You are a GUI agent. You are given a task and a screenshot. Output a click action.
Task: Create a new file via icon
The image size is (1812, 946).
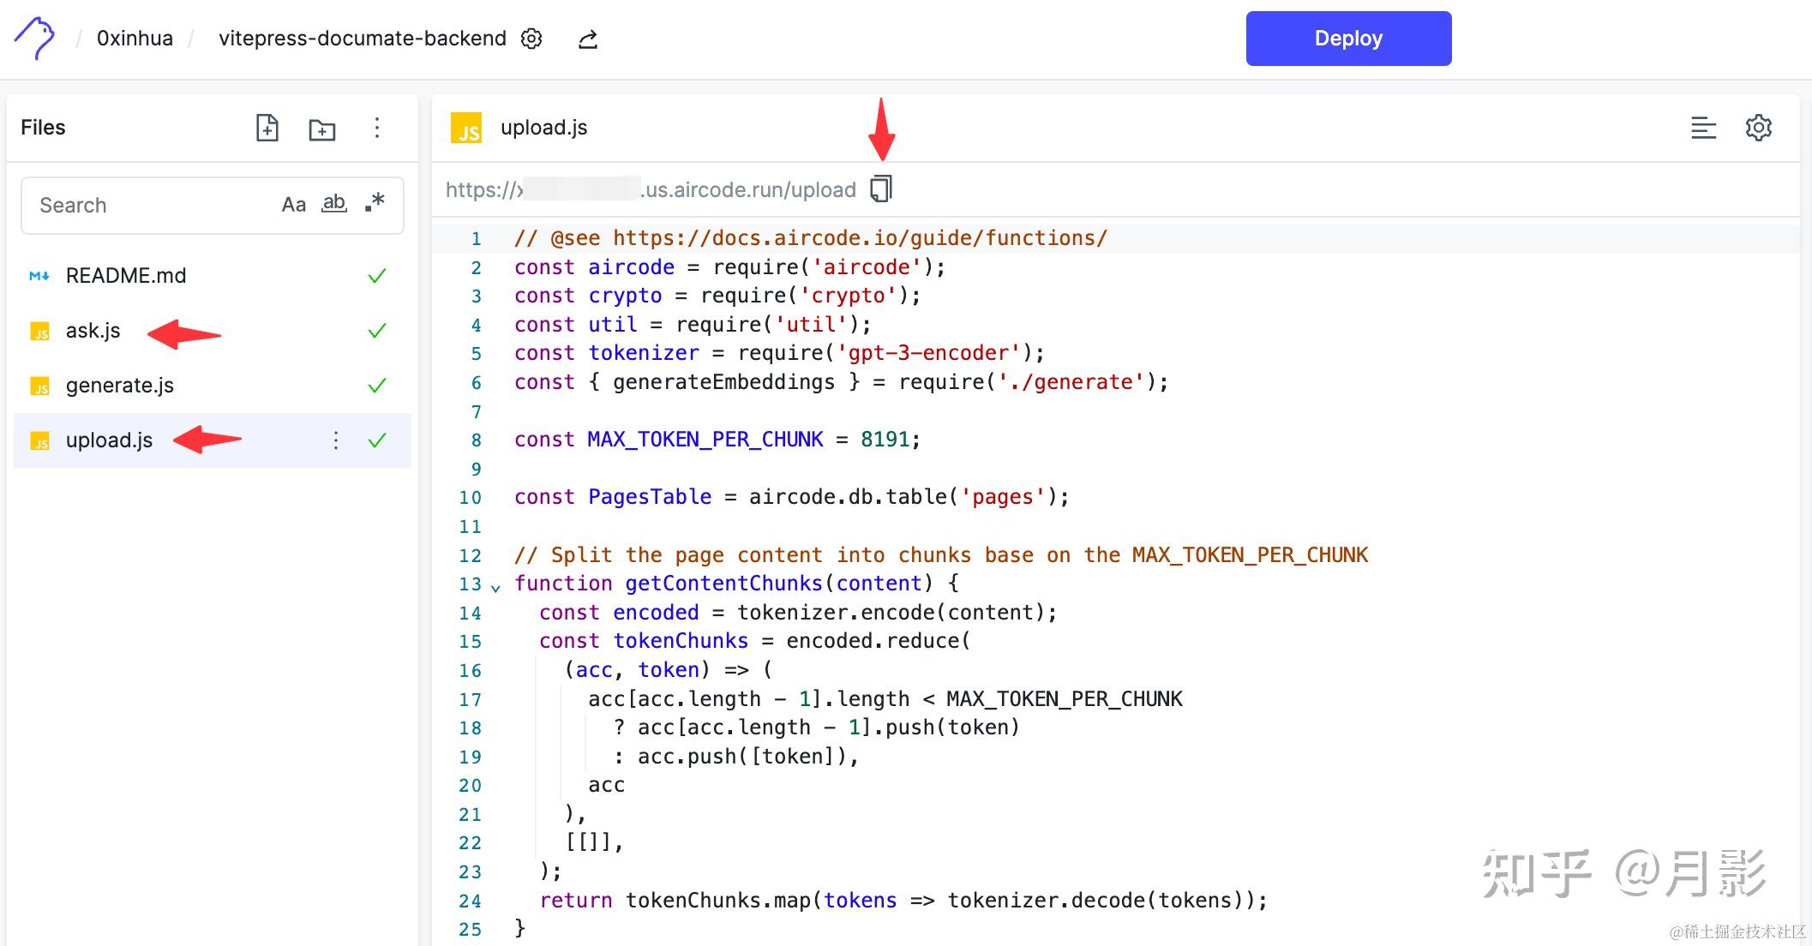tap(267, 128)
